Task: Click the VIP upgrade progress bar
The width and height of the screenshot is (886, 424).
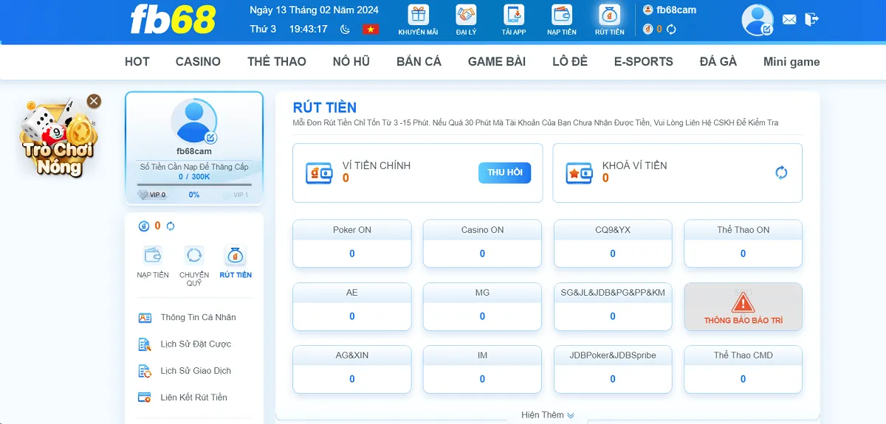Action: (194, 185)
